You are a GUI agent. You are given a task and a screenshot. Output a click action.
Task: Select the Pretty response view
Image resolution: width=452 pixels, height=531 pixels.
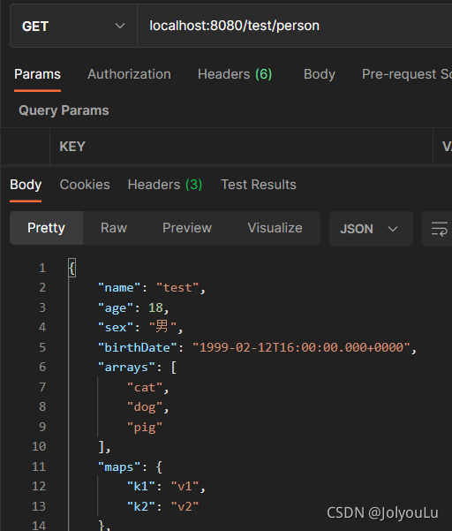(47, 228)
